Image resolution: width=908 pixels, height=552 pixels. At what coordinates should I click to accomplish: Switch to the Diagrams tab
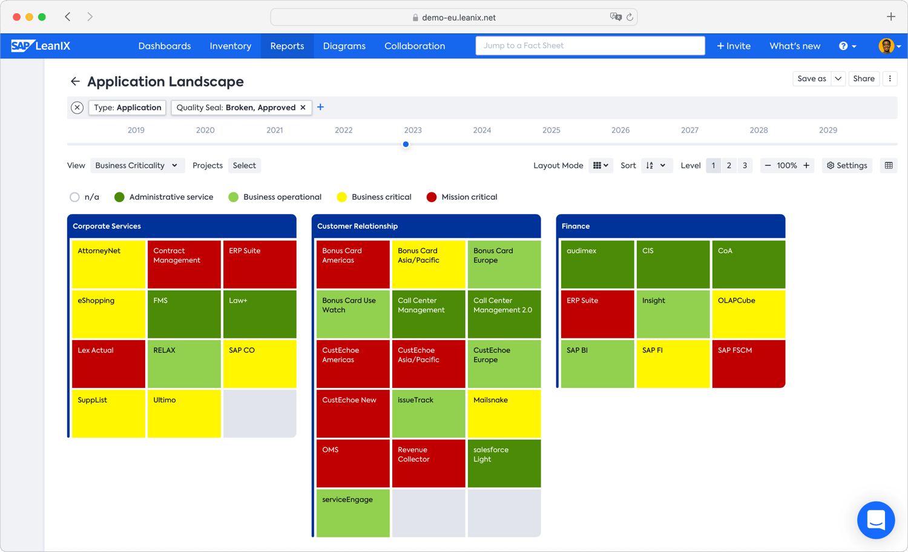[x=344, y=46]
